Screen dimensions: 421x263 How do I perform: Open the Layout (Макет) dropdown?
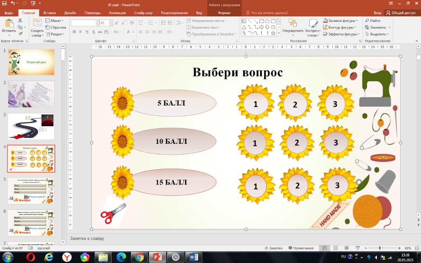(x=55, y=21)
